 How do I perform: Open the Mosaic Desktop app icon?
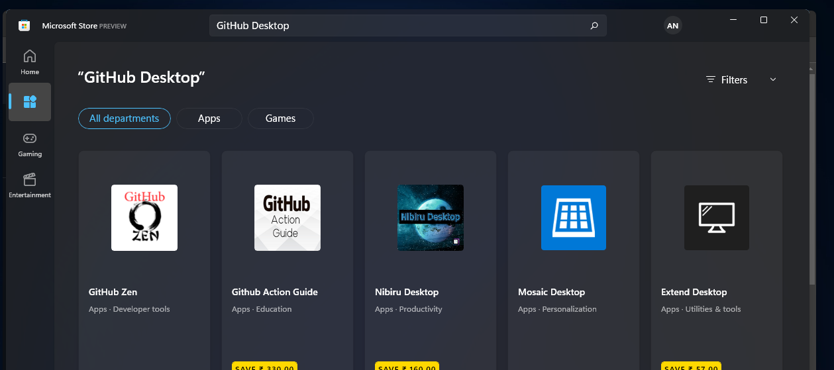pyautogui.click(x=574, y=218)
